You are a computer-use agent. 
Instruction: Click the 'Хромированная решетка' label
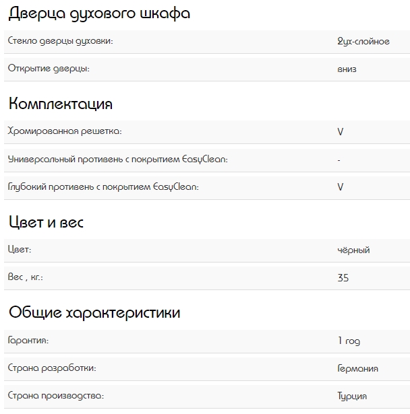point(65,131)
